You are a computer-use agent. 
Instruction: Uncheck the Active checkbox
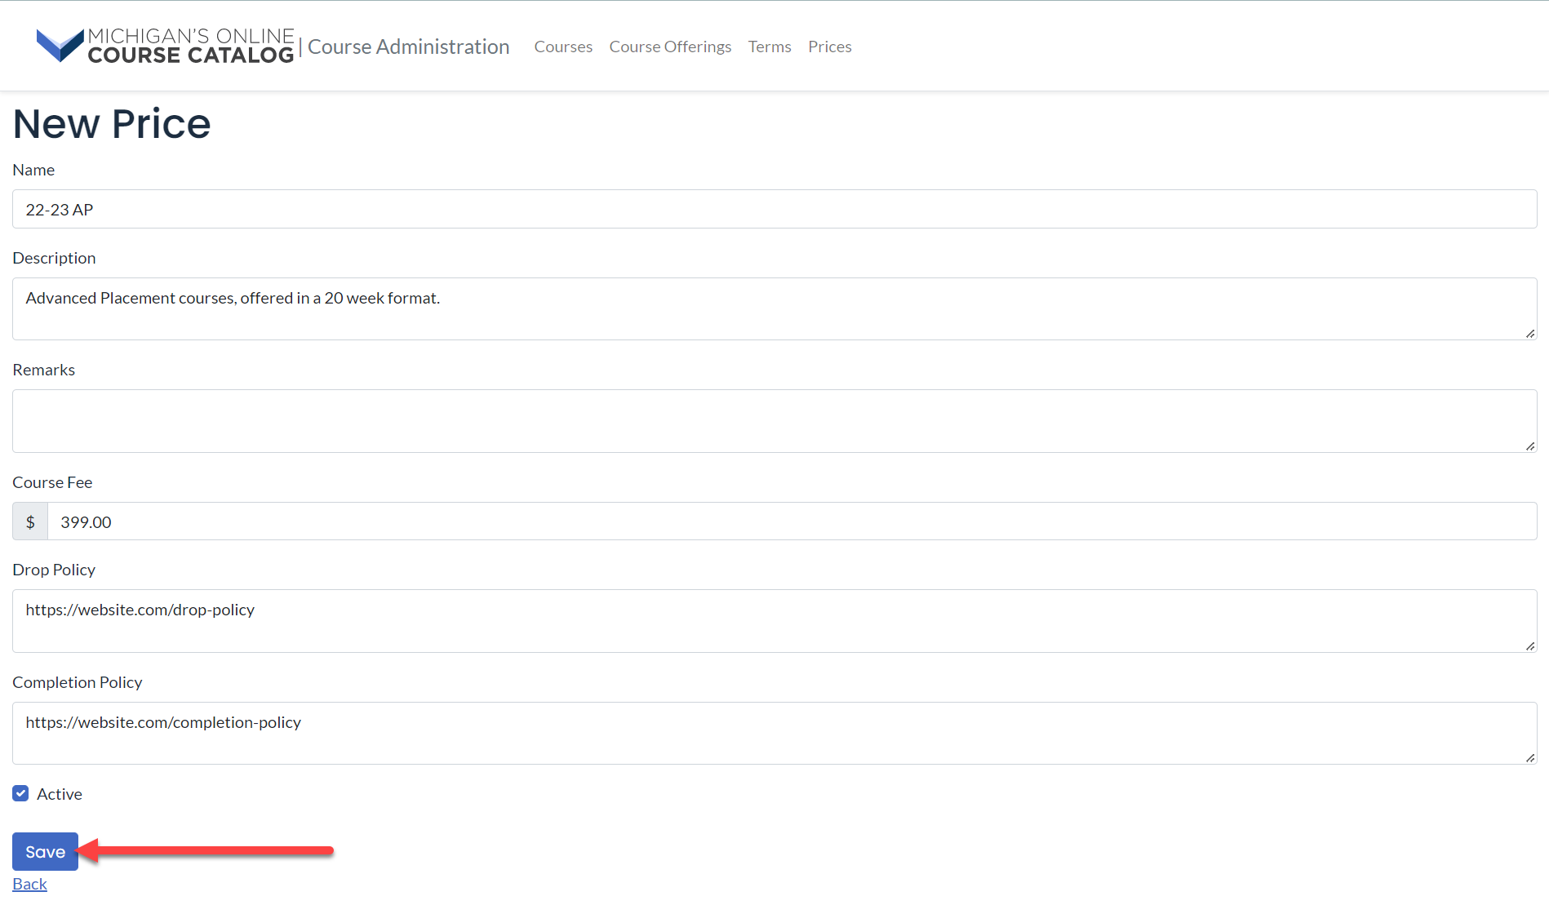click(20, 793)
